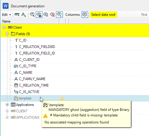
Task: Toggle the comments column button
Action: click(85, 15)
